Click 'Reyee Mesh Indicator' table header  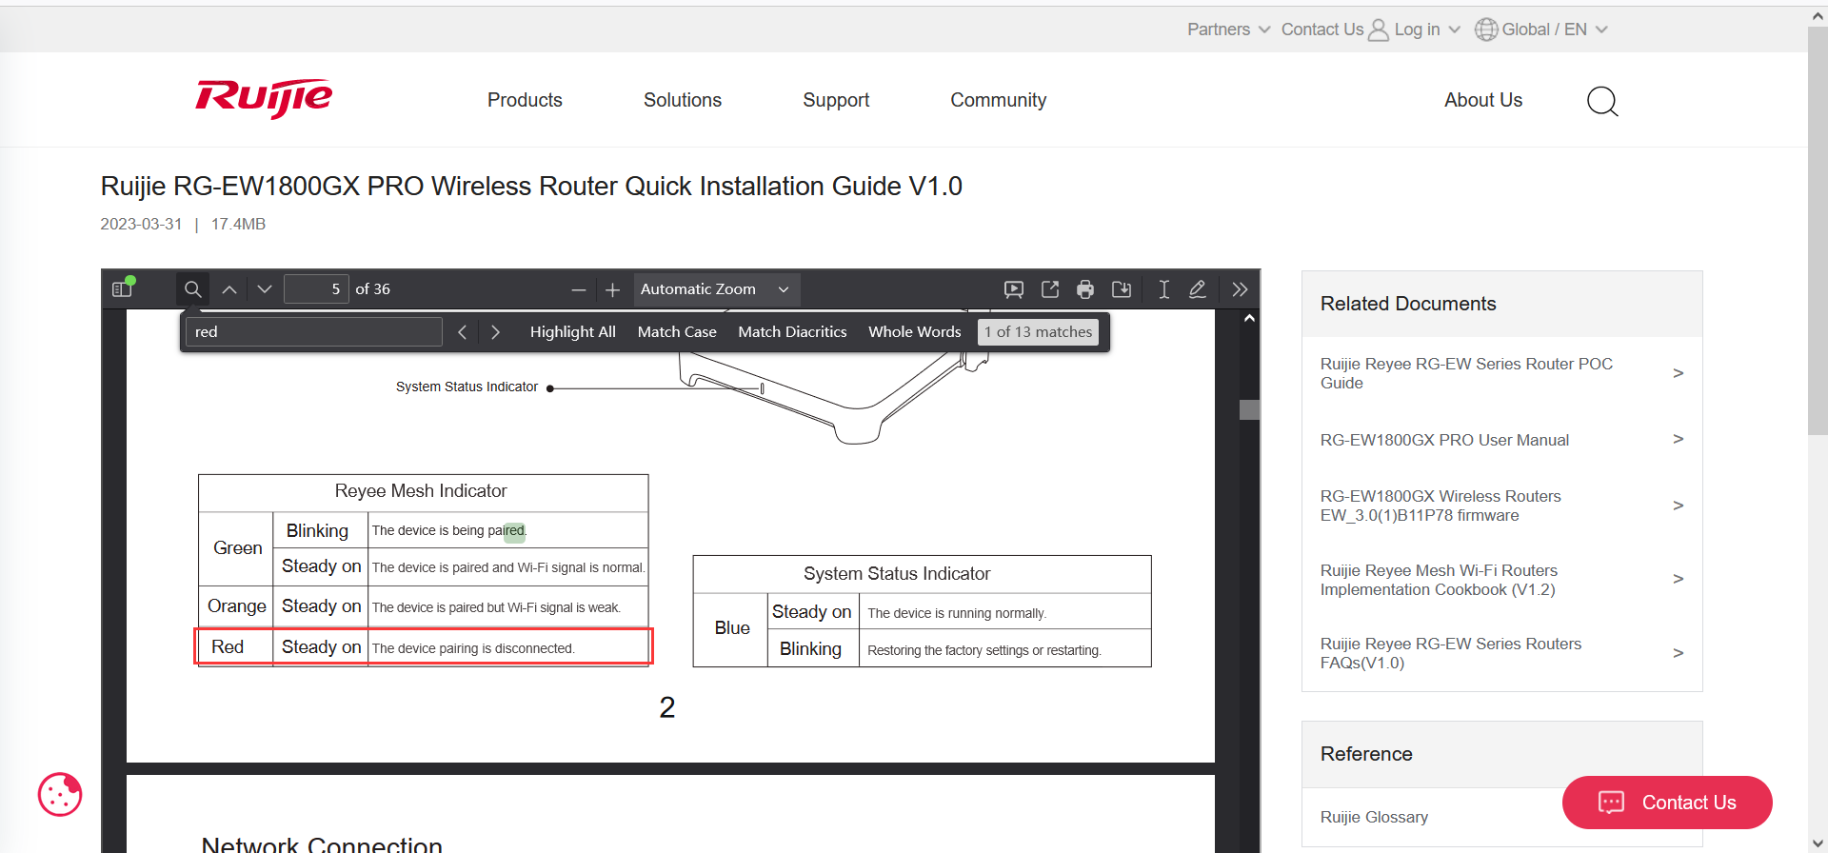421,491
